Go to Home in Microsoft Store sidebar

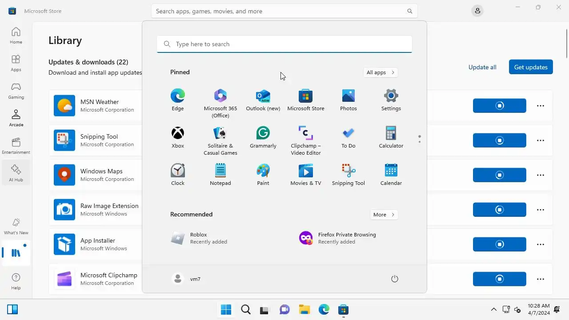(16, 36)
